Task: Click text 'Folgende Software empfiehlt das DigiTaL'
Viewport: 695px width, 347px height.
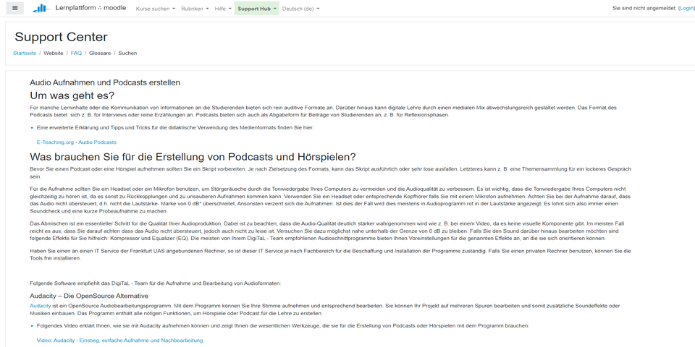Action: (156, 283)
